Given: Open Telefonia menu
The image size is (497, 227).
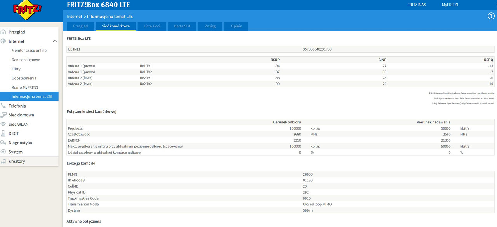Looking at the screenshot, I should coord(17,106).
